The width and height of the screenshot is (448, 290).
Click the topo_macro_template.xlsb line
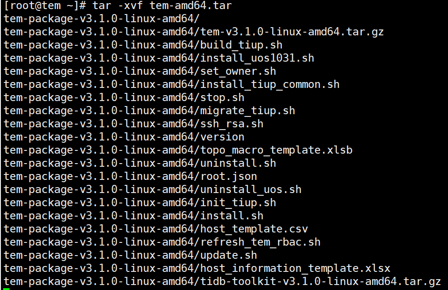178,150
